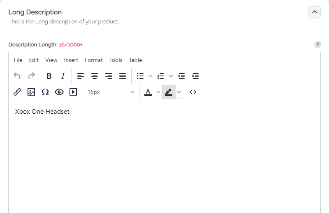
Task: Toggle italic formatting
Action: [63, 76]
